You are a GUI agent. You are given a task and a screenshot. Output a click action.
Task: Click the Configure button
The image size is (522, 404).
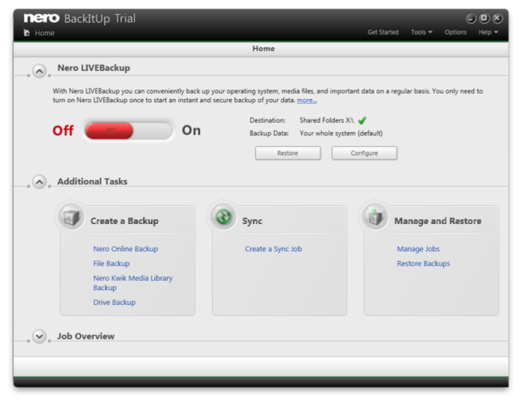pyautogui.click(x=364, y=153)
